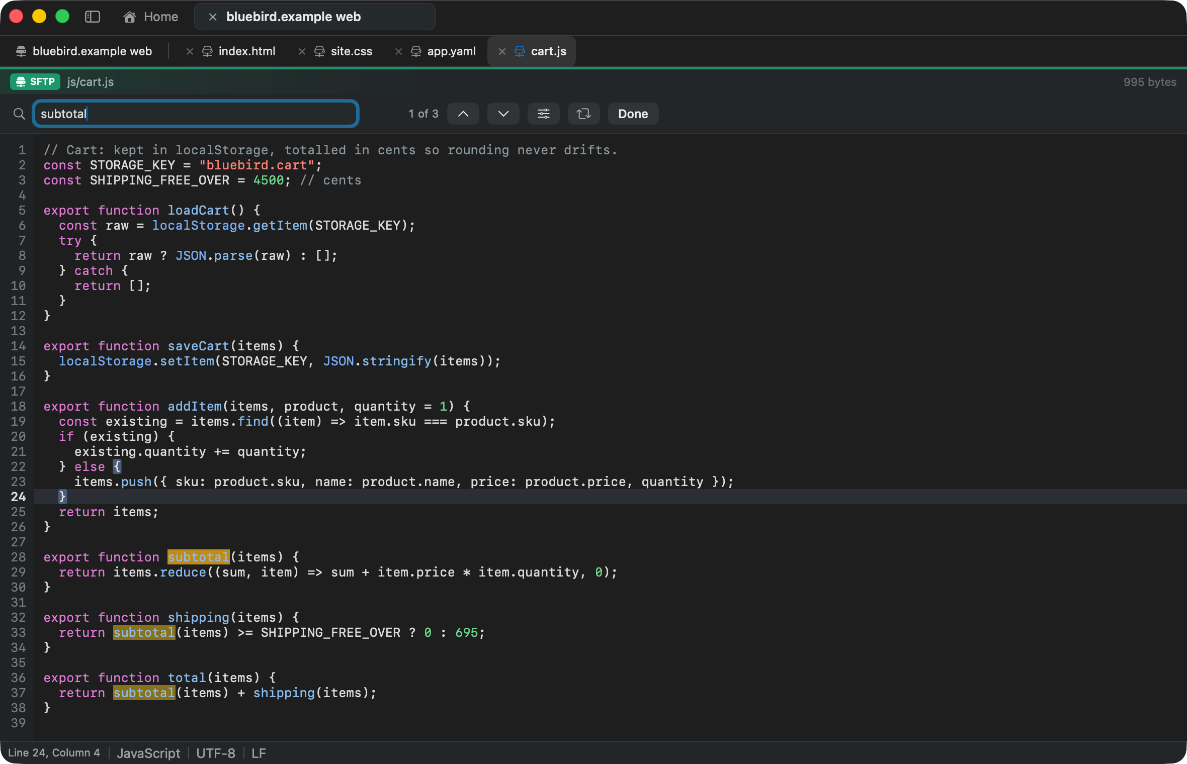Image resolution: width=1187 pixels, height=764 pixels.
Task: Click the search magnifier icon
Action: [19, 114]
